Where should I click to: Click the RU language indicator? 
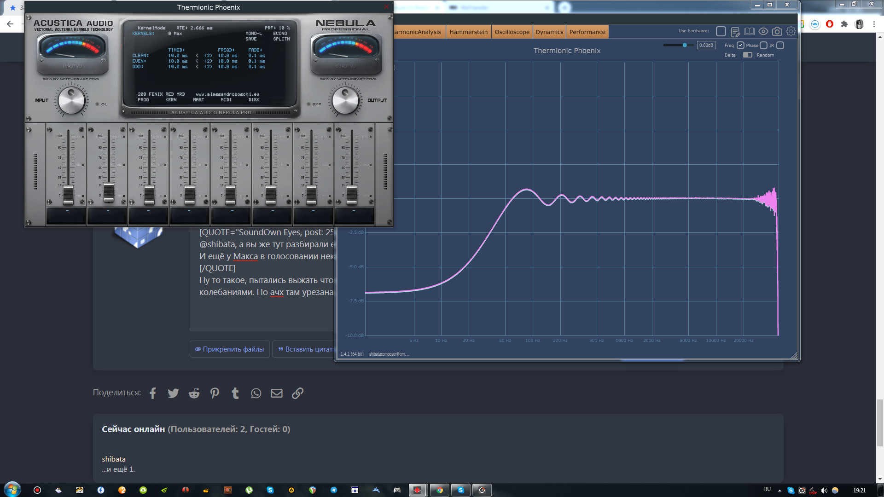click(767, 489)
